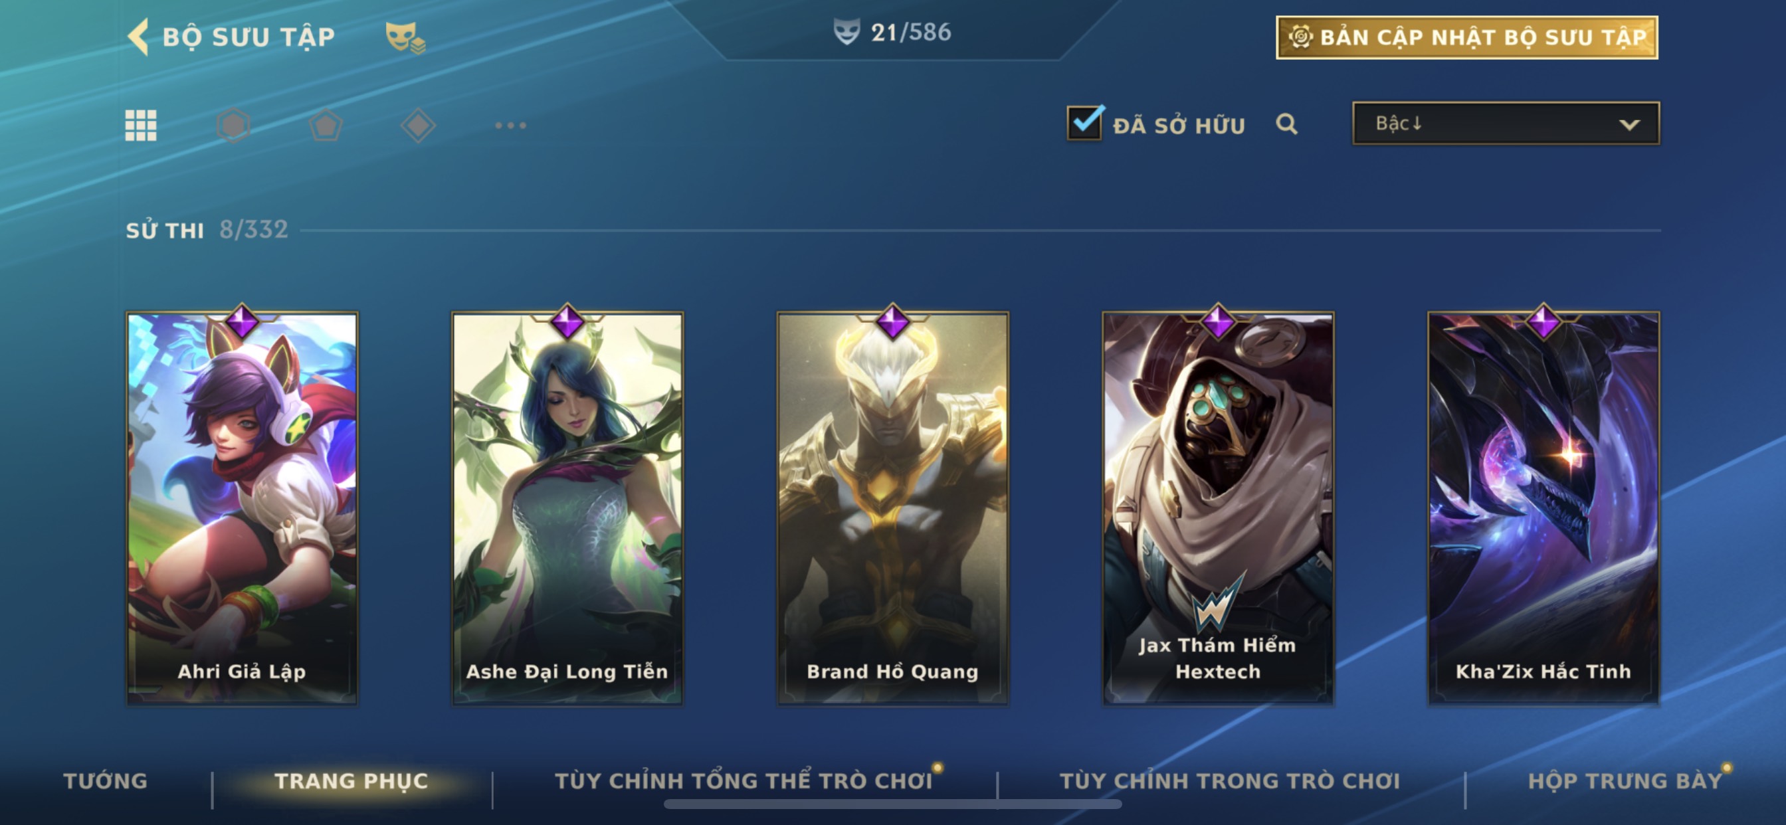
Task: Open the Ahri Giả Lập skin card
Action: click(242, 507)
